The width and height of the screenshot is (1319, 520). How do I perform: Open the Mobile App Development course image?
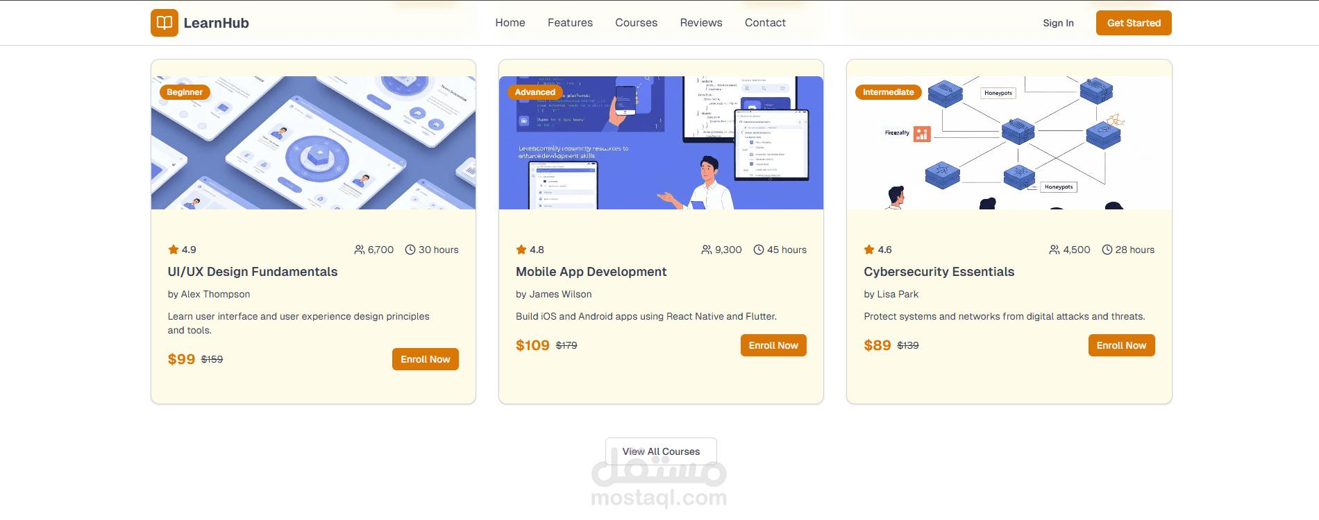[x=661, y=143]
